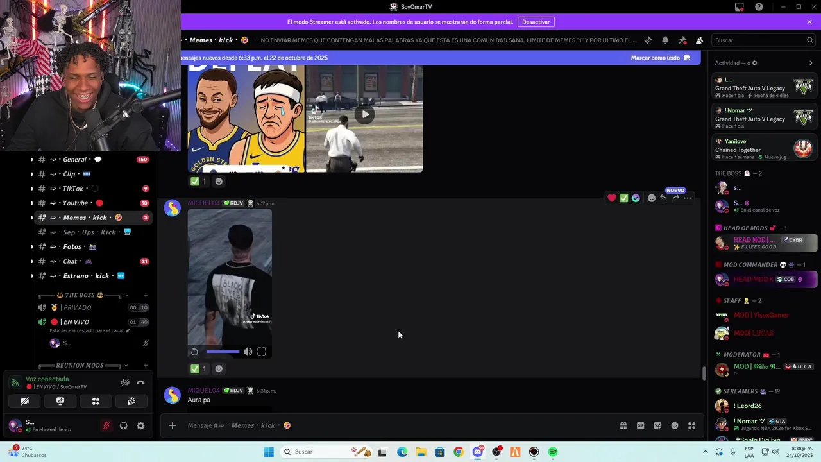Image resolution: width=821 pixels, height=462 pixels.
Task: React with red heart in hover toolbar
Action: 612,198
